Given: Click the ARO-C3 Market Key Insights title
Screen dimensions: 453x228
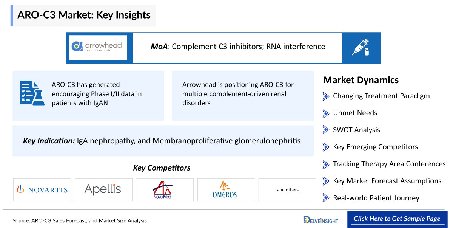Looking at the screenshot, I should [x=84, y=15].
